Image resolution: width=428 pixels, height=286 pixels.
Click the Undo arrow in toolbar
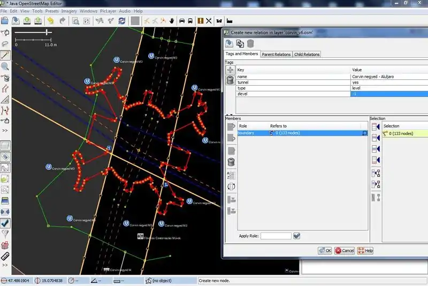pyautogui.click(x=50, y=21)
